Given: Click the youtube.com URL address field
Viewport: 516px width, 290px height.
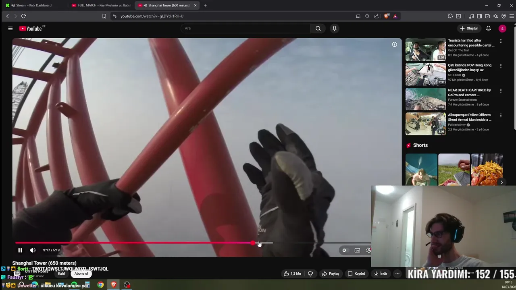Looking at the screenshot, I should tap(152, 16).
